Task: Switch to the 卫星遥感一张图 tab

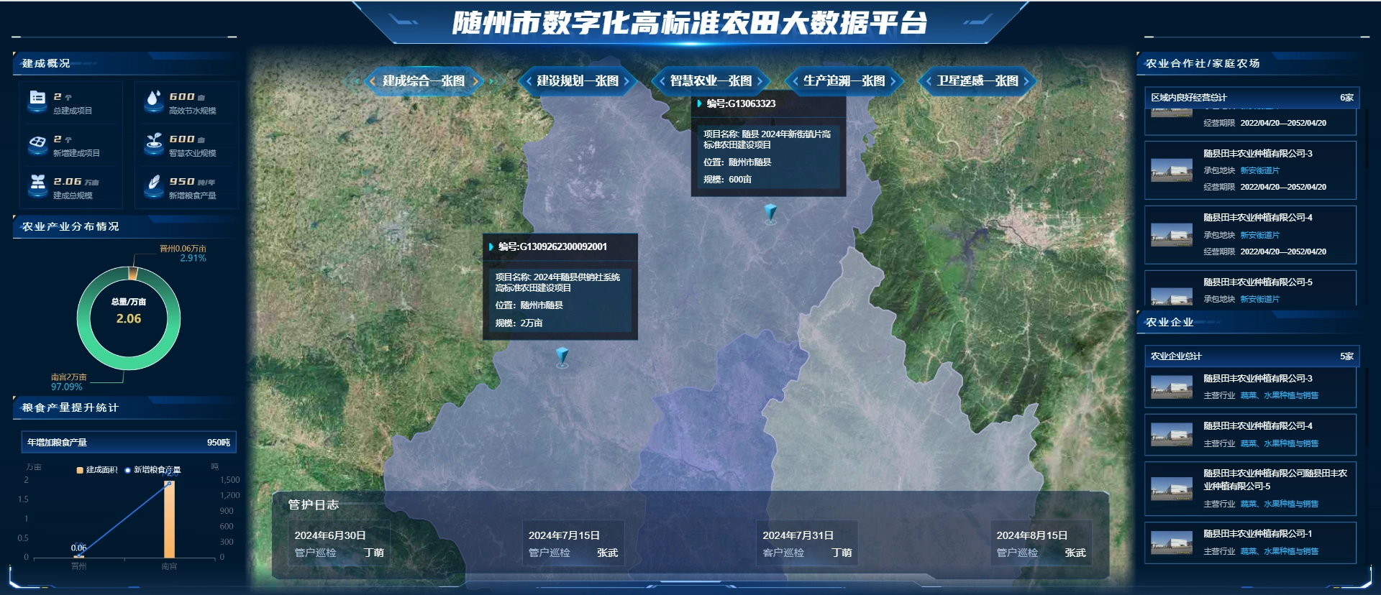Action: [x=977, y=81]
